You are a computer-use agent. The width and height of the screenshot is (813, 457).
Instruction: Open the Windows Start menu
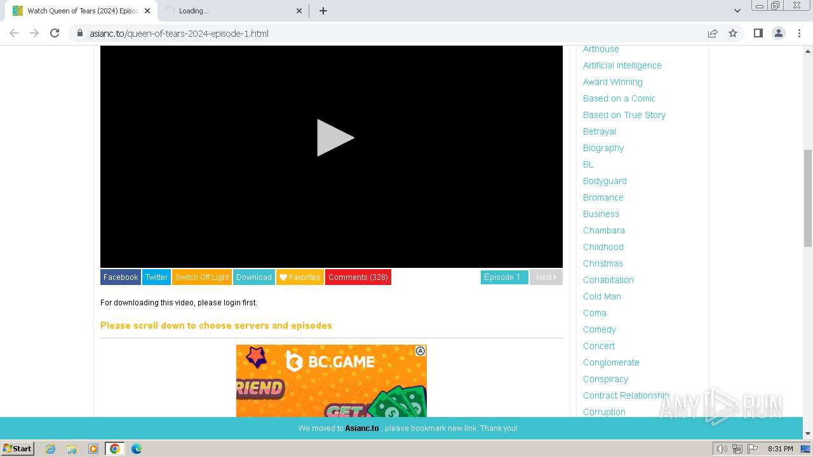[17, 449]
